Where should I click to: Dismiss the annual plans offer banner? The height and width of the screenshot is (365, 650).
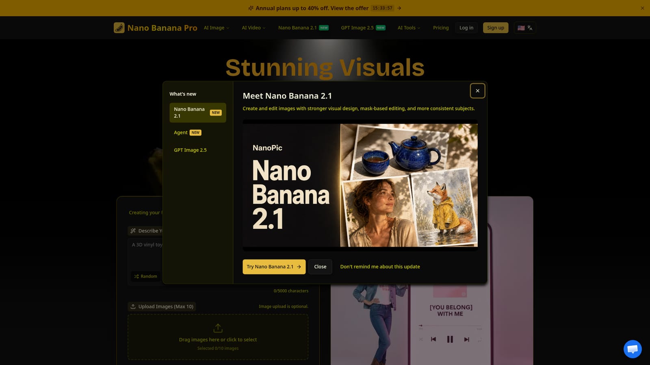click(642, 8)
